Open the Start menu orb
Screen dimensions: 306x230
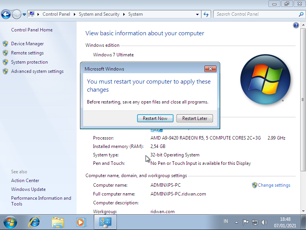pyautogui.click(x=10, y=222)
